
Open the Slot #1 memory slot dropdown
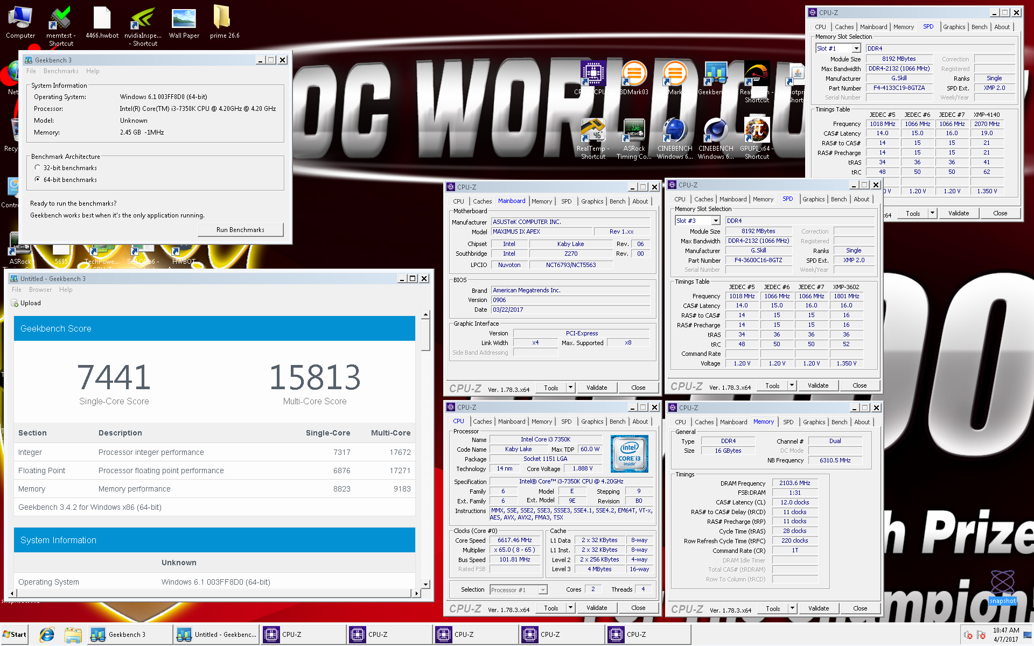pyautogui.click(x=856, y=48)
